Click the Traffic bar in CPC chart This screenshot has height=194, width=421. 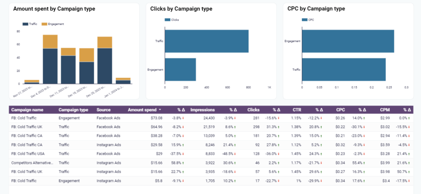pos(344,69)
